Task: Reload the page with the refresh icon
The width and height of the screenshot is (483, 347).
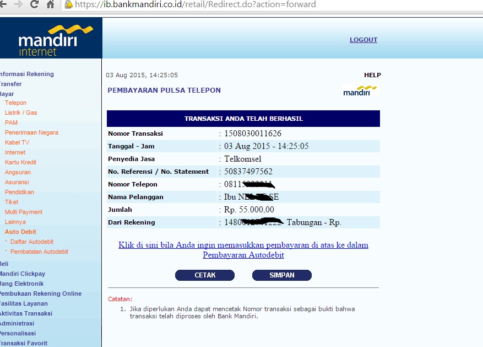Action: [34, 4]
